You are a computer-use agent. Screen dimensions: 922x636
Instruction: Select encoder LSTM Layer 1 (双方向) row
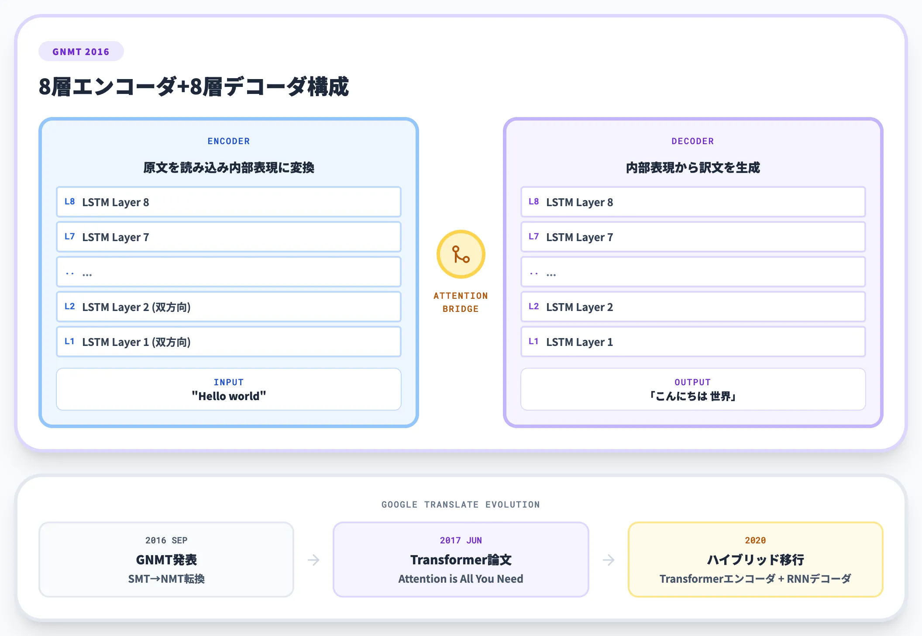pos(229,342)
